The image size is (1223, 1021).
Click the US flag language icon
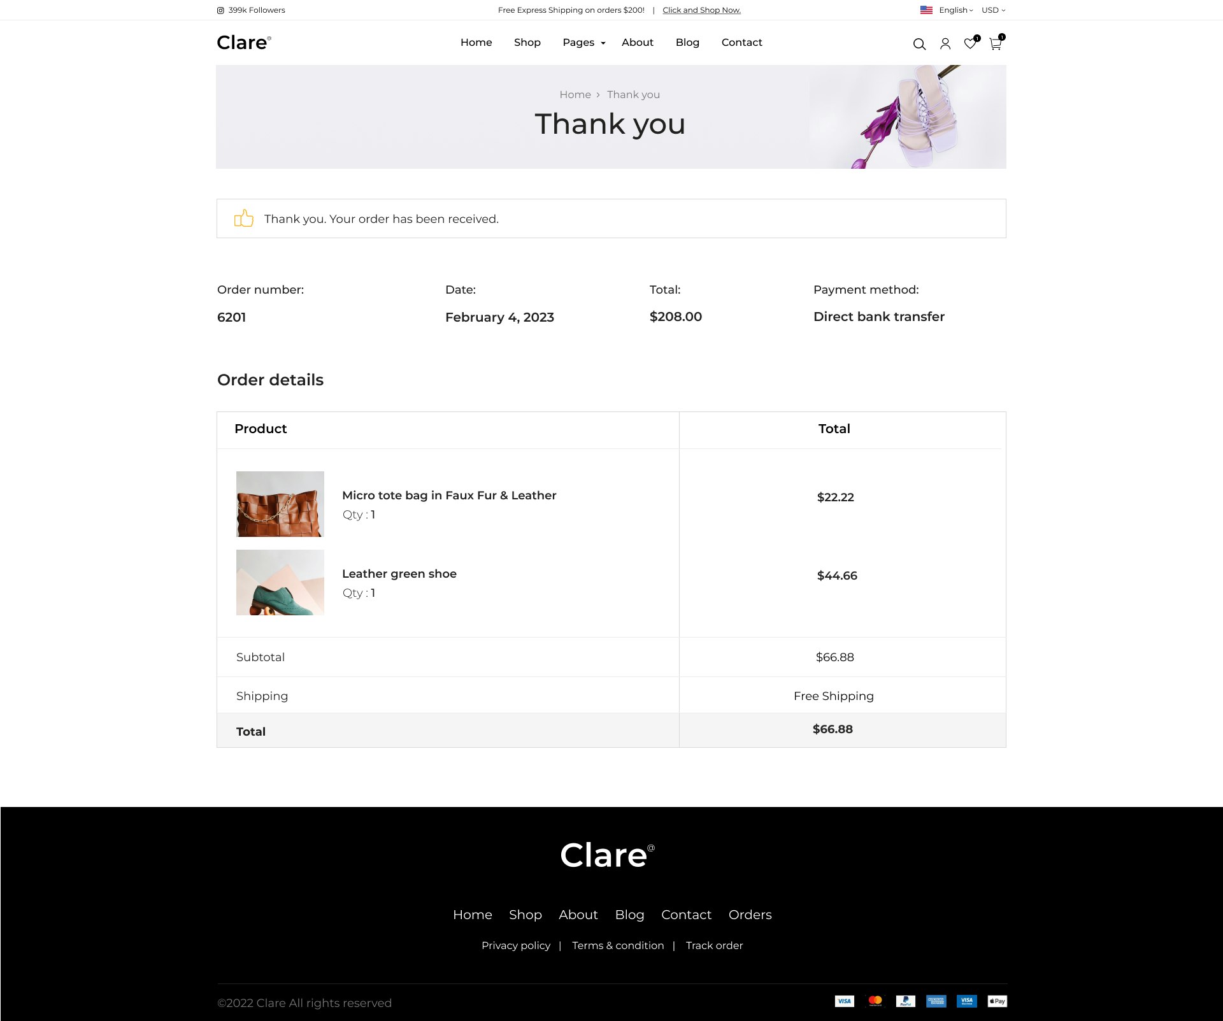926,10
